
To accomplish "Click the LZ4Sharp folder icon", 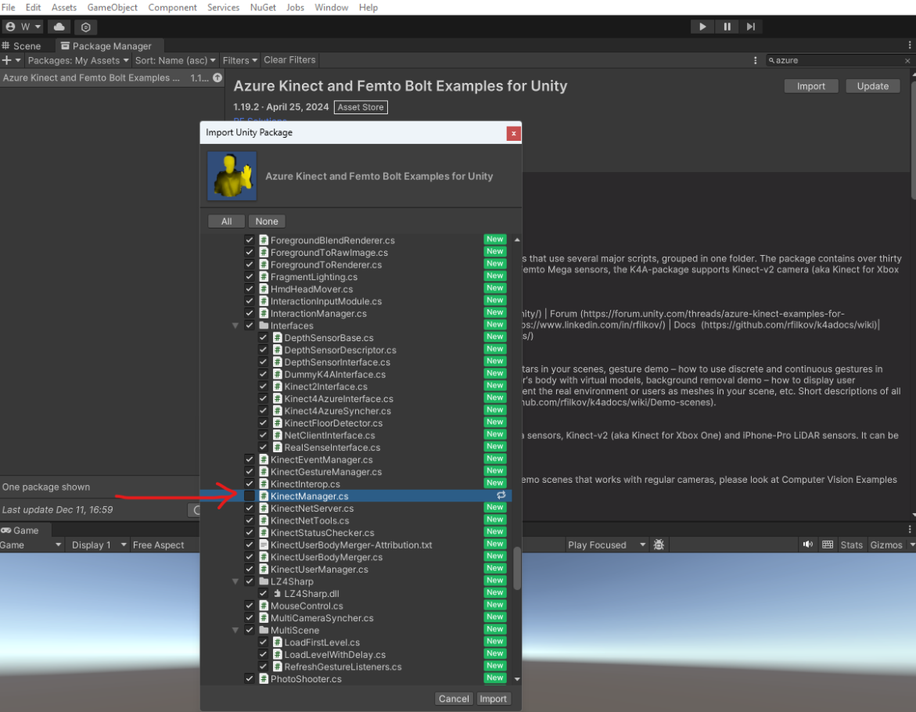I will 264,581.
